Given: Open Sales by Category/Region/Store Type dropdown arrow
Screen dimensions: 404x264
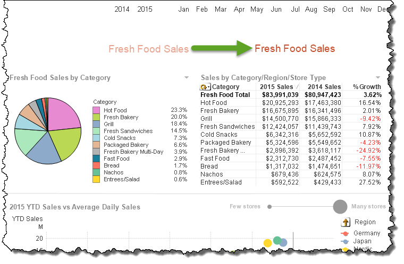Looking at the screenshot, I should tap(377, 77).
